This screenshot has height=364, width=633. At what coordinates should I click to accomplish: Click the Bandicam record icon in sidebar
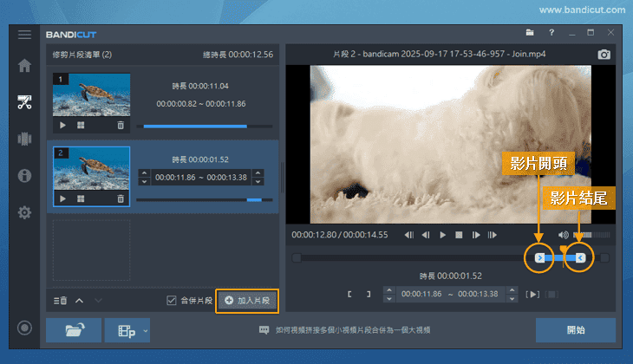24,328
